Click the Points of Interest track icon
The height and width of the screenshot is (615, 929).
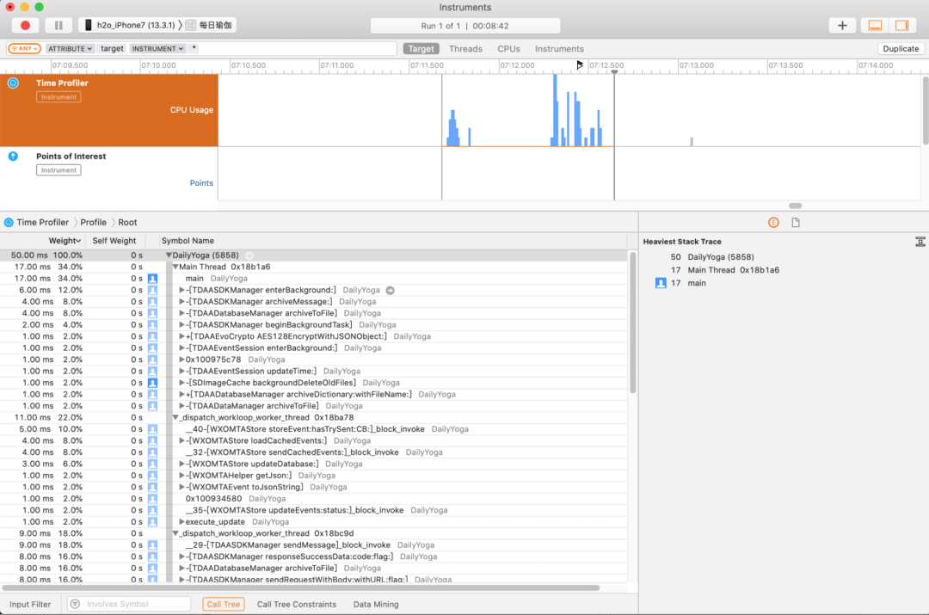(x=13, y=157)
